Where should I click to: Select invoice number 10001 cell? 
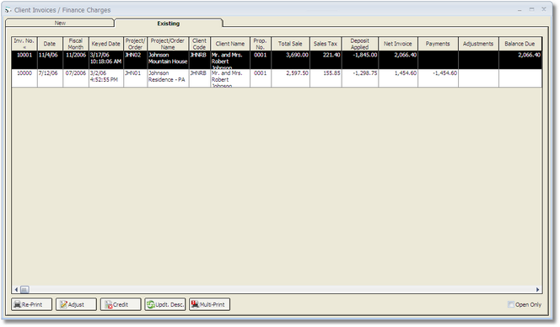(24, 60)
